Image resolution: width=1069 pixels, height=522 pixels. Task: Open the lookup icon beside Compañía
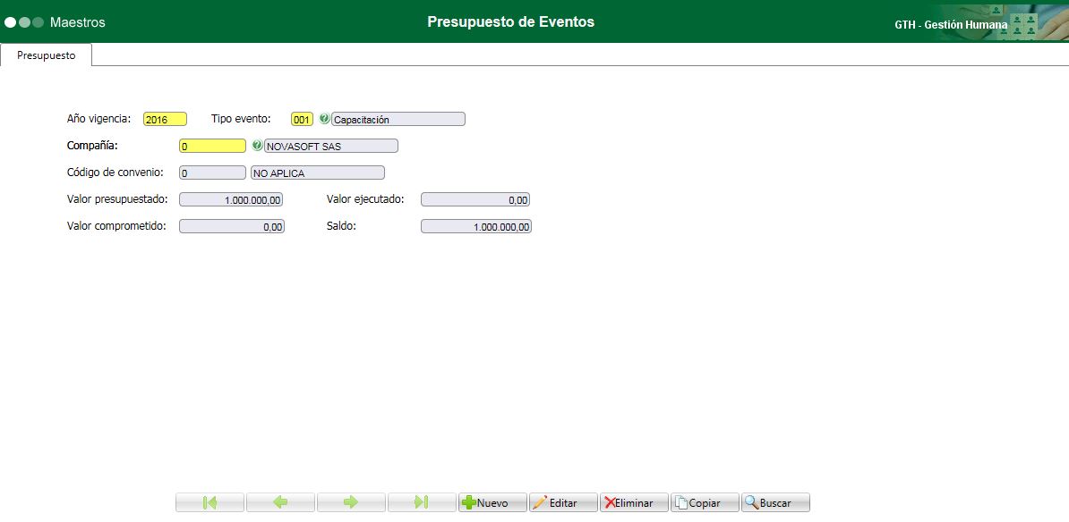[x=258, y=145]
